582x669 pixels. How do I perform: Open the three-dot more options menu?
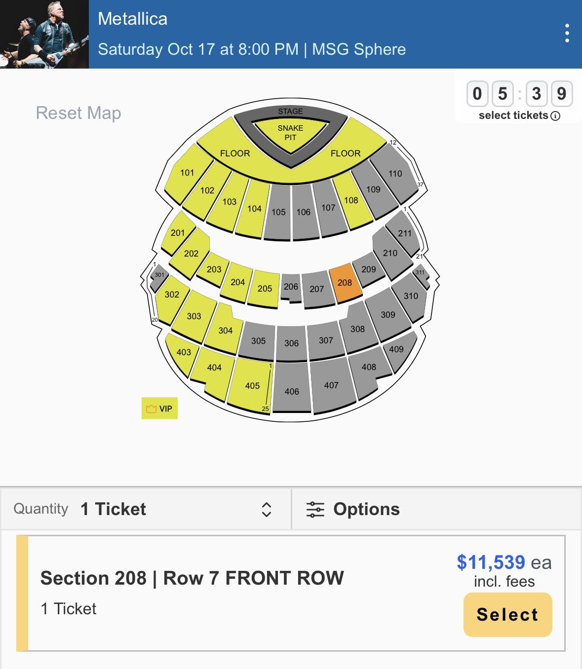click(x=567, y=34)
